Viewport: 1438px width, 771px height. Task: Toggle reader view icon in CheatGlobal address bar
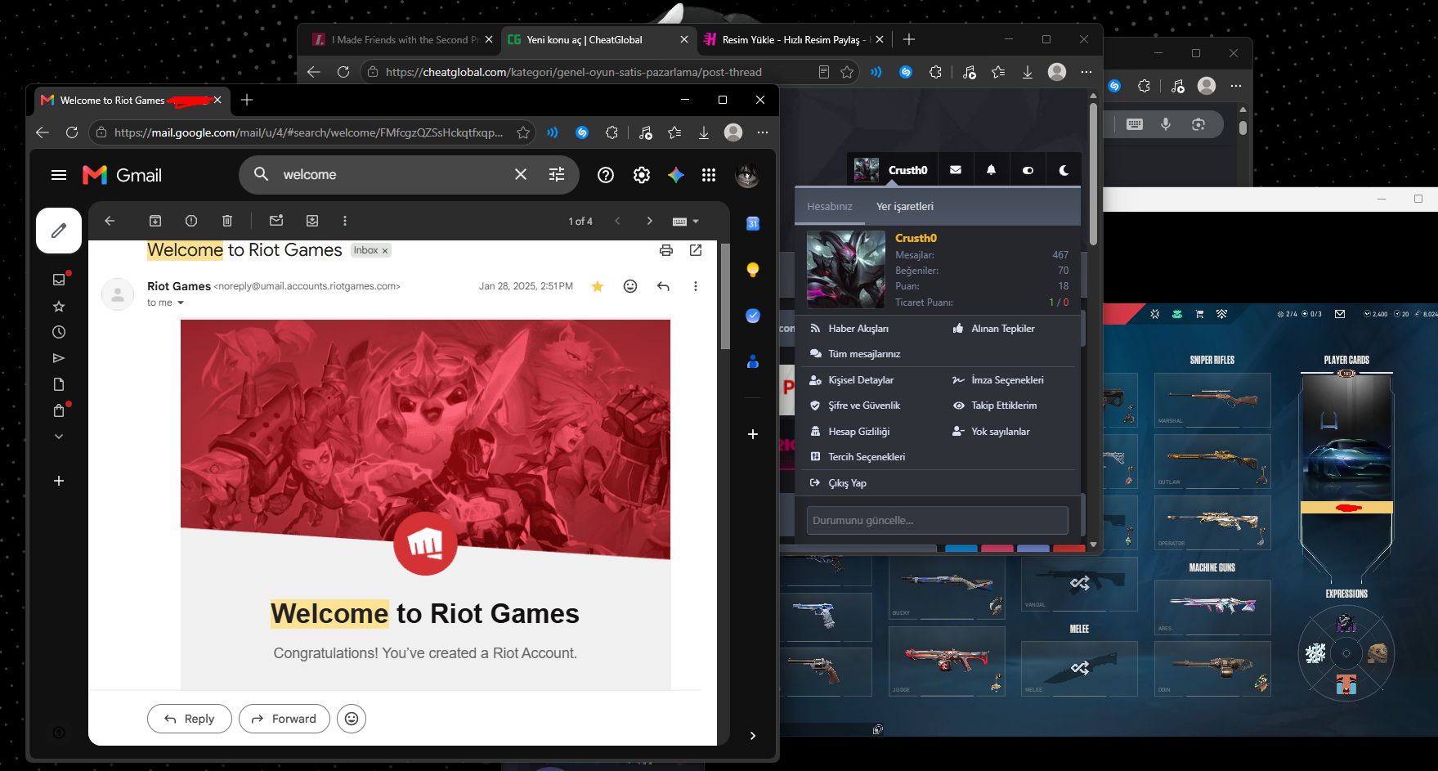pyautogui.click(x=824, y=72)
